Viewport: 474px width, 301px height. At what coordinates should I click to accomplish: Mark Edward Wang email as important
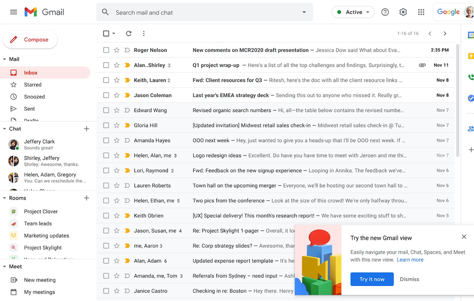(x=127, y=110)
